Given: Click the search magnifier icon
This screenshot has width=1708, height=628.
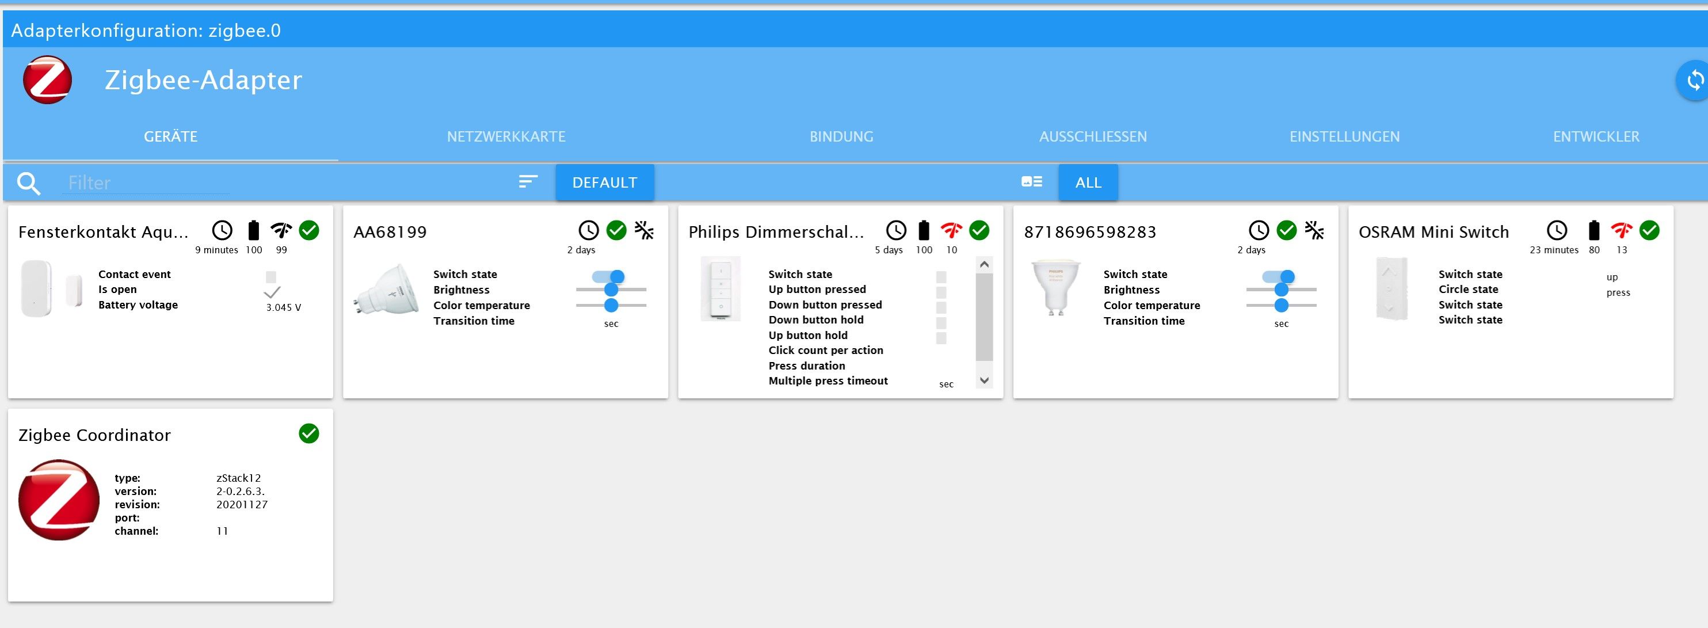Looking at the screenshot, I should coord(29,183).
